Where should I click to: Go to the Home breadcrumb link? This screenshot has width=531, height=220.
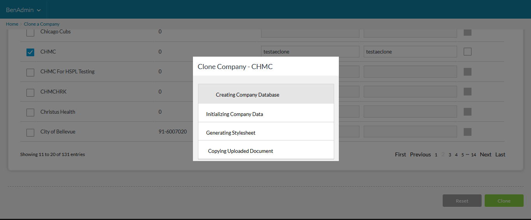(x=12, y=24)
